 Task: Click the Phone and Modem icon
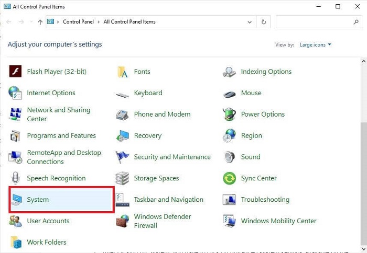pyautogui.click(x=122, y=114)
